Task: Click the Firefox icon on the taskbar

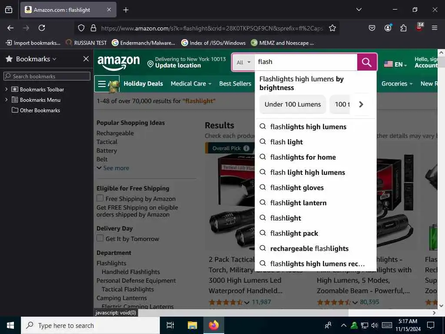Action: click(214, 325)
